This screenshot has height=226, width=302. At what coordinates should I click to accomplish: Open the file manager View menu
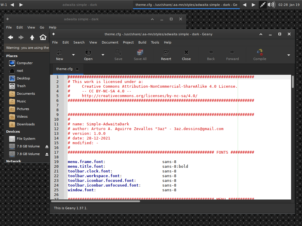(x=31, y=27)
